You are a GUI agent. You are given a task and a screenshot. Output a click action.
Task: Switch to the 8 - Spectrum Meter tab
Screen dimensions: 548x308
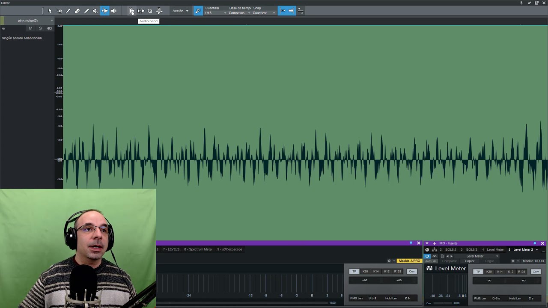point(198,249)
